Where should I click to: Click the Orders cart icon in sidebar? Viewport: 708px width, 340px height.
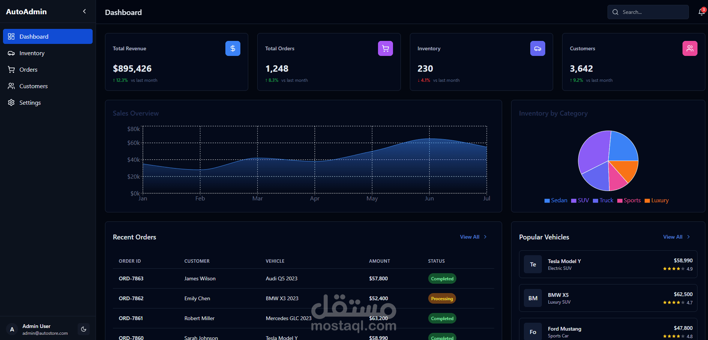11,69
